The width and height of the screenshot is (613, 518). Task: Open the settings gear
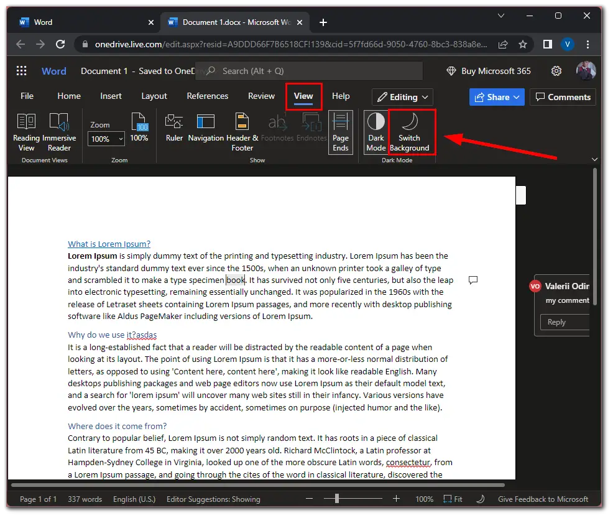click(x=556, y=71)
